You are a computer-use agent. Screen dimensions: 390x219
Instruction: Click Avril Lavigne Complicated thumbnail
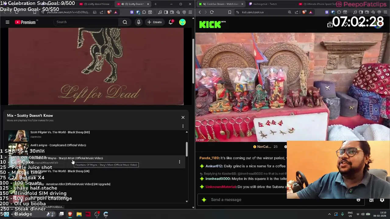tap(18, 149)
